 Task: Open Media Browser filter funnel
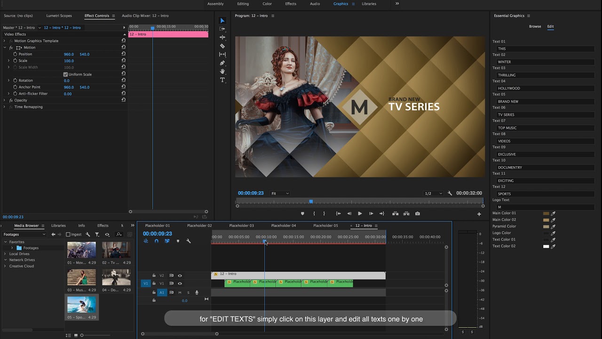pos(97,234)
